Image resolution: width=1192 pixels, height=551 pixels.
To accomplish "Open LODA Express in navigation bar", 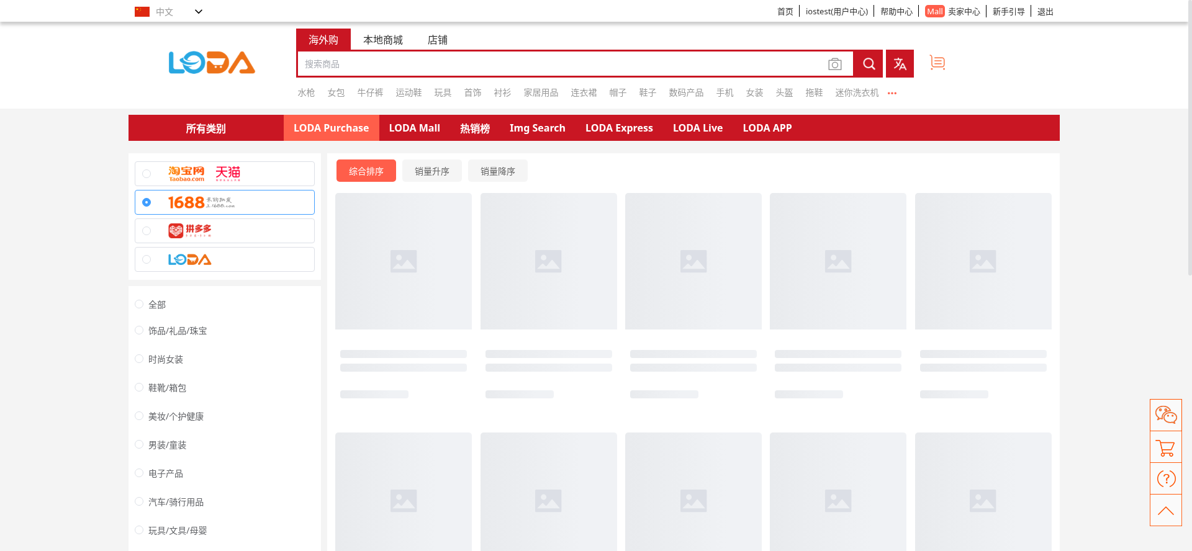I will click(x=619, y=128).
